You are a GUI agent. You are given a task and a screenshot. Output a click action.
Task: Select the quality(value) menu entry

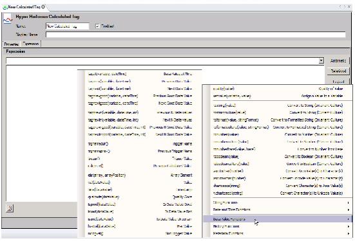(278, 89)
